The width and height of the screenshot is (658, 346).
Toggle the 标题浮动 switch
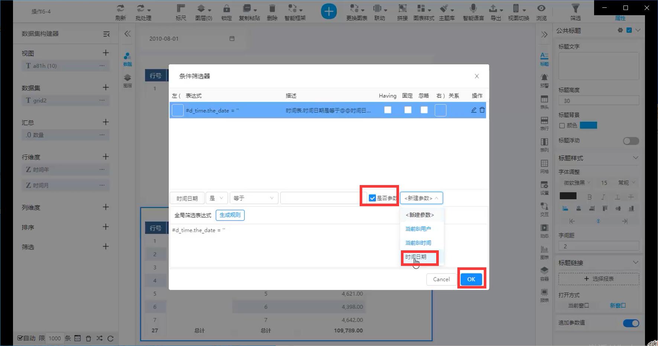tap(631, 141)
